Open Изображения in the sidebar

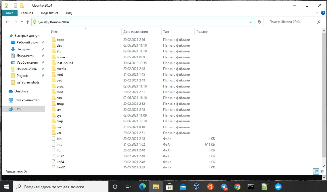tap(27, 62)
